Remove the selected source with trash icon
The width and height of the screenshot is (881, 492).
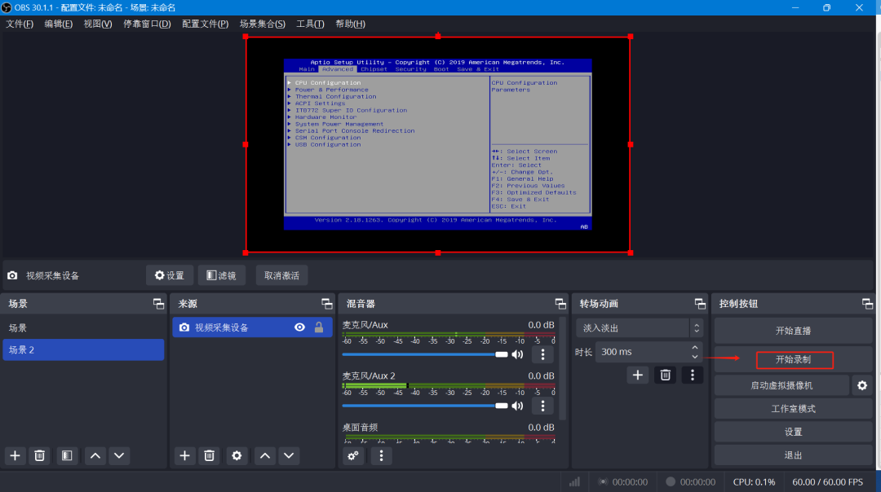[x=209, y=455]
